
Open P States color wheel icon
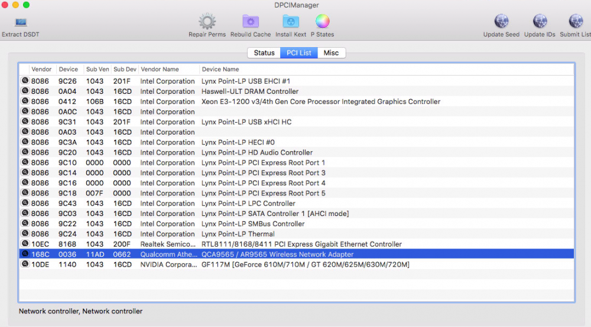322,21
